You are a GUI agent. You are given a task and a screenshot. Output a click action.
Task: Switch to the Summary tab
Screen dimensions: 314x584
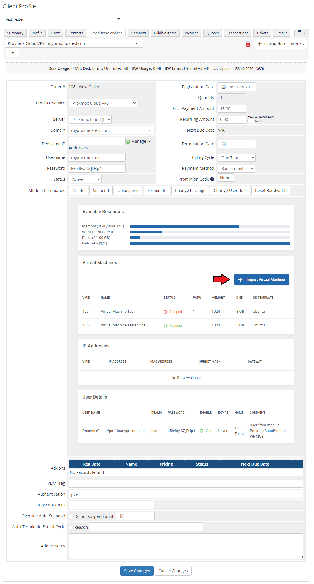click(x=15, y=33)
